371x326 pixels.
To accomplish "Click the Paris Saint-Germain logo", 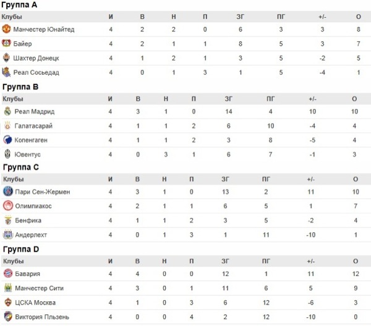I will pos(8,191).
